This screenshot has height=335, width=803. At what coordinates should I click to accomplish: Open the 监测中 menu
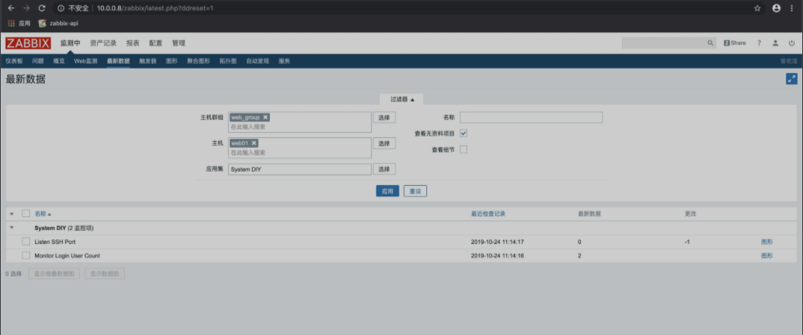(70, 43)
